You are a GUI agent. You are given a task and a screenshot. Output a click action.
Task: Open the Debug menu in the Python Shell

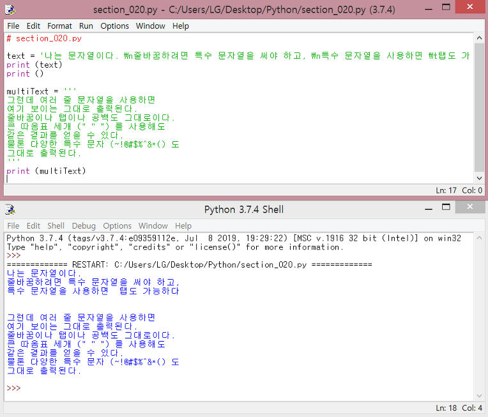pyautogui.click(x=84, y=225)
